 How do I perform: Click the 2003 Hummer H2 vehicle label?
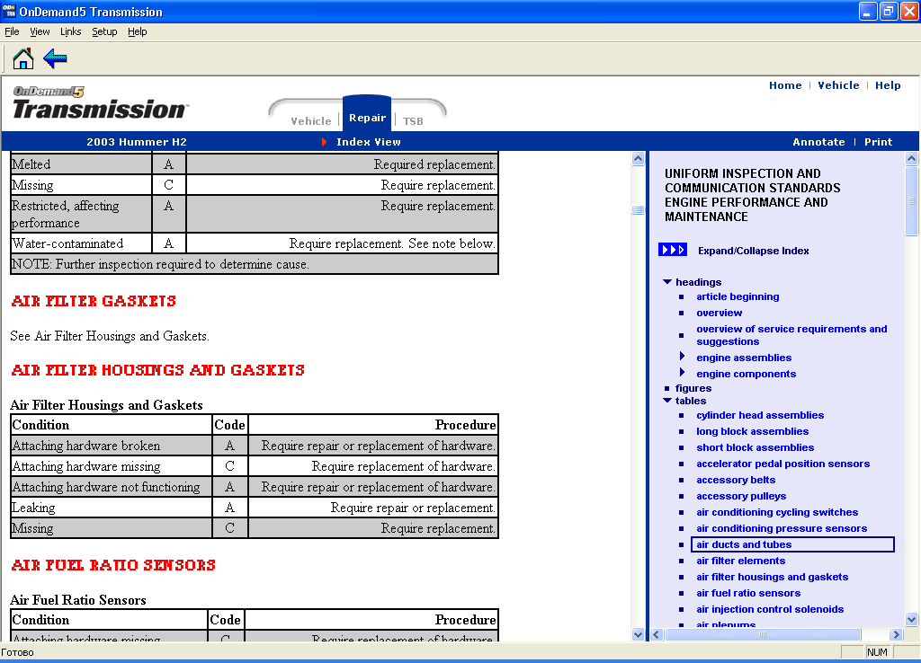pos(137,142)
